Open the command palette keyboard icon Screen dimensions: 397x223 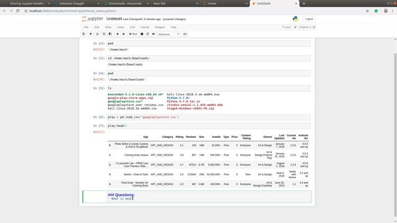[185, 34]
